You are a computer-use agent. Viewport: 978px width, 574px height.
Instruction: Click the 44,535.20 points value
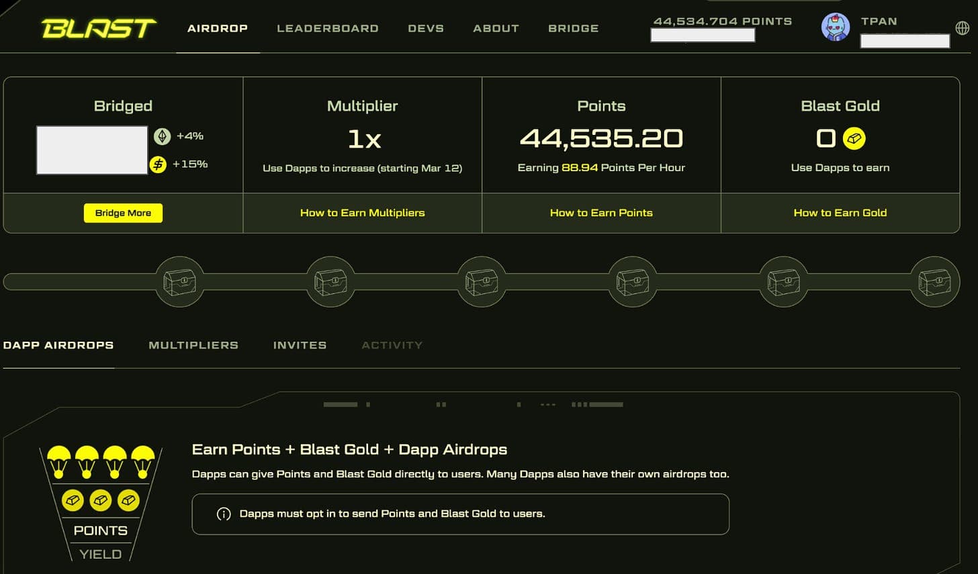coord(601,138)
